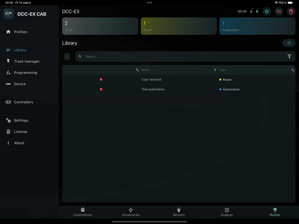
Task: Select the Test automation row
Action: click(x=179, y=89)
